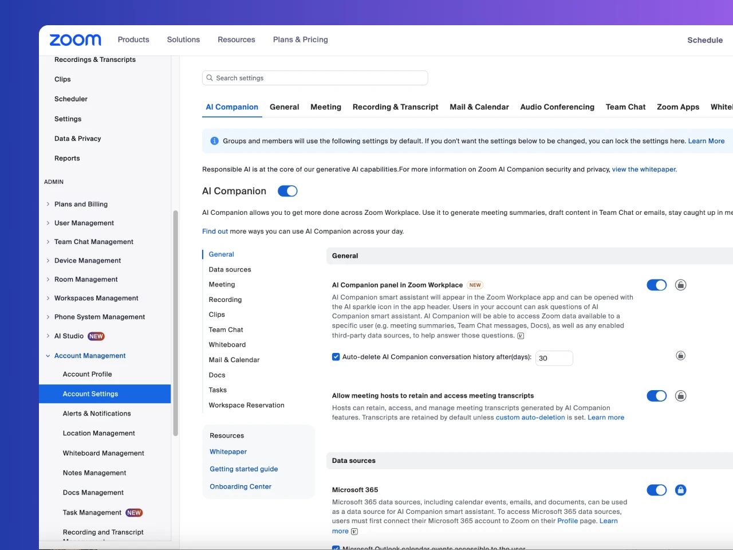Click inside the auto-delete days input field

coord(553,358)
